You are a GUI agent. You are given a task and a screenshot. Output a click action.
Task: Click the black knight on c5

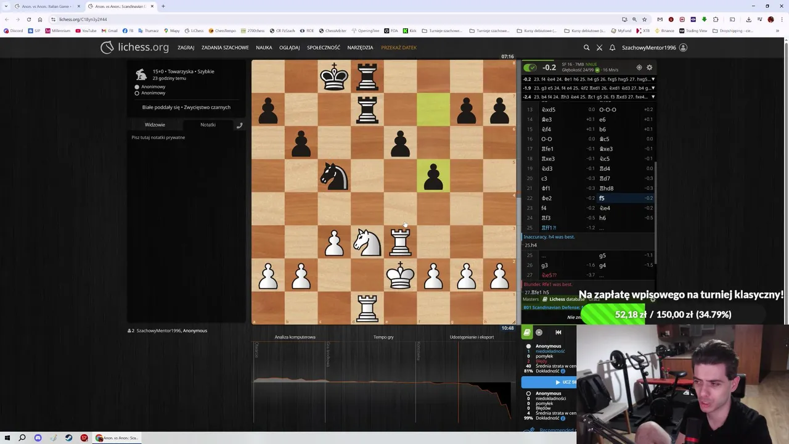point(334,176)
